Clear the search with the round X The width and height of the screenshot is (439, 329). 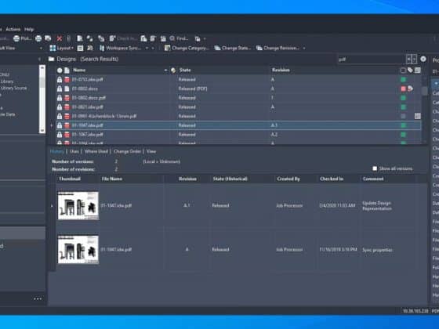tap(423, 59)
